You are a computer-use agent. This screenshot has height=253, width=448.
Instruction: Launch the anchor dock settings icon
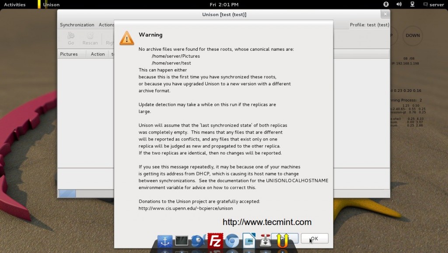pyautogui.click(x=165, y=241)
